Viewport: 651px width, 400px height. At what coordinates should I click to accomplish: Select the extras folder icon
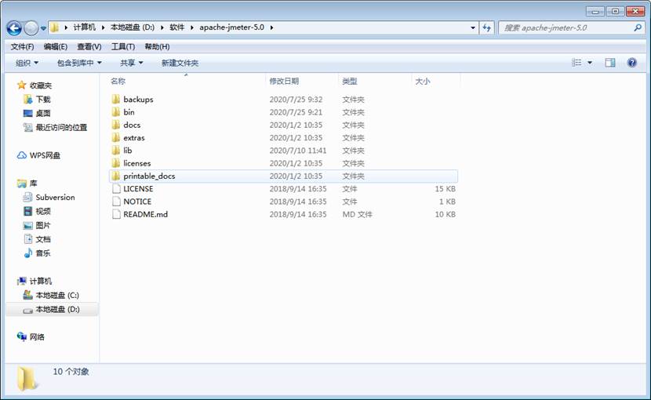[116, 137]
